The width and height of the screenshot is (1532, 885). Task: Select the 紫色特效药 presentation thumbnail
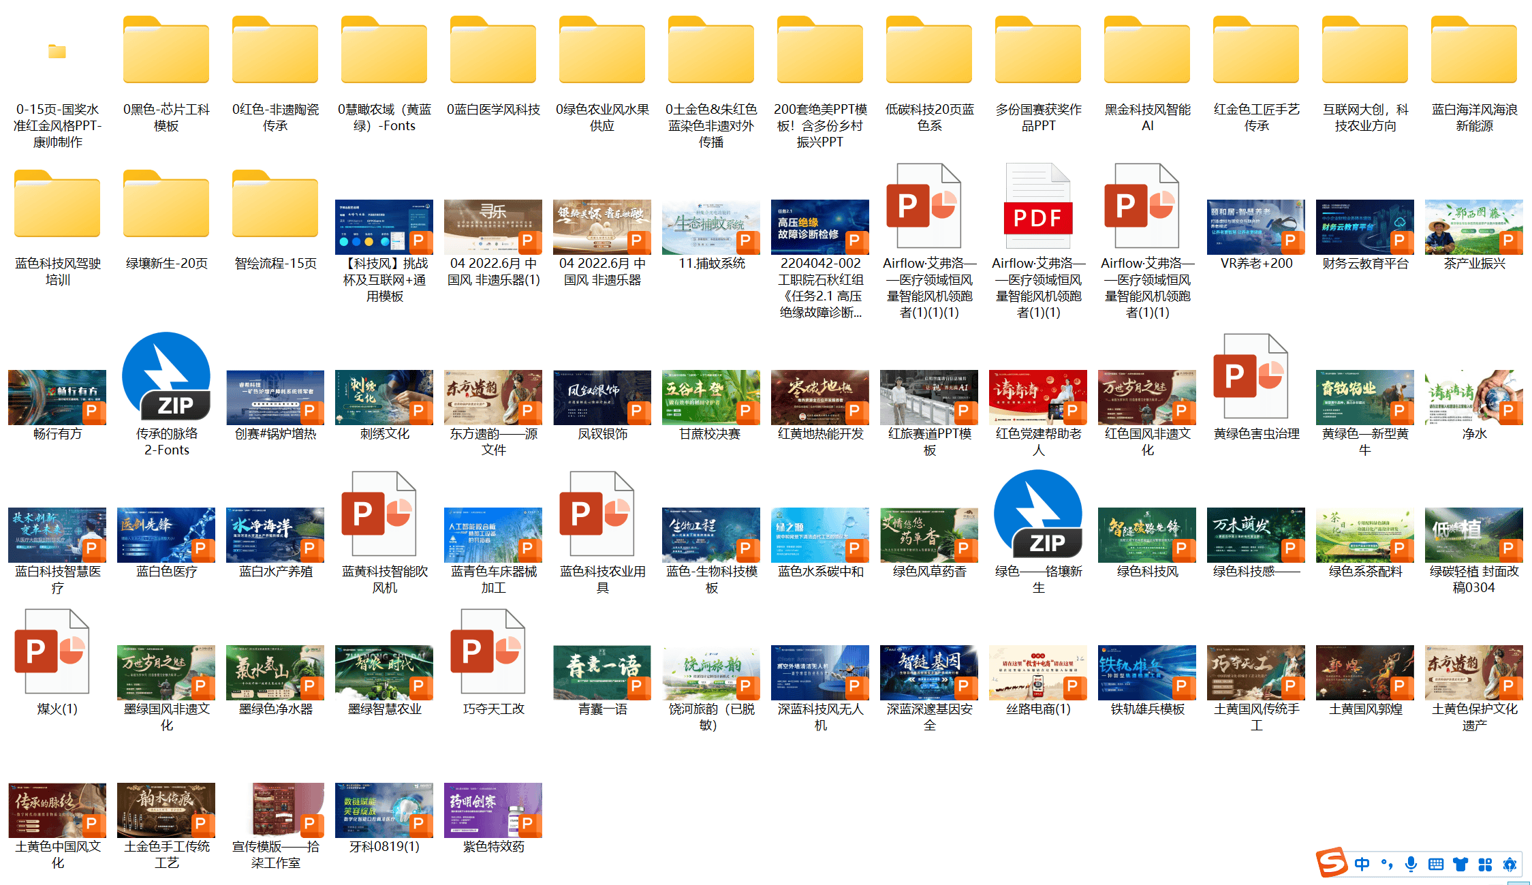click(x=493, y=809)
